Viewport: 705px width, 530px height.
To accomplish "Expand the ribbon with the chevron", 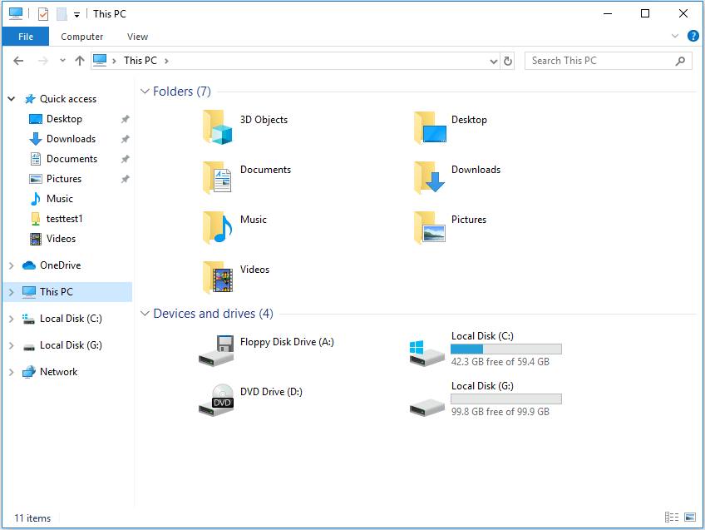I will (x=675, y=36).
